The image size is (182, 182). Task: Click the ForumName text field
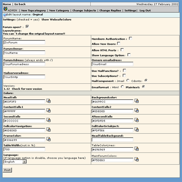24,42
